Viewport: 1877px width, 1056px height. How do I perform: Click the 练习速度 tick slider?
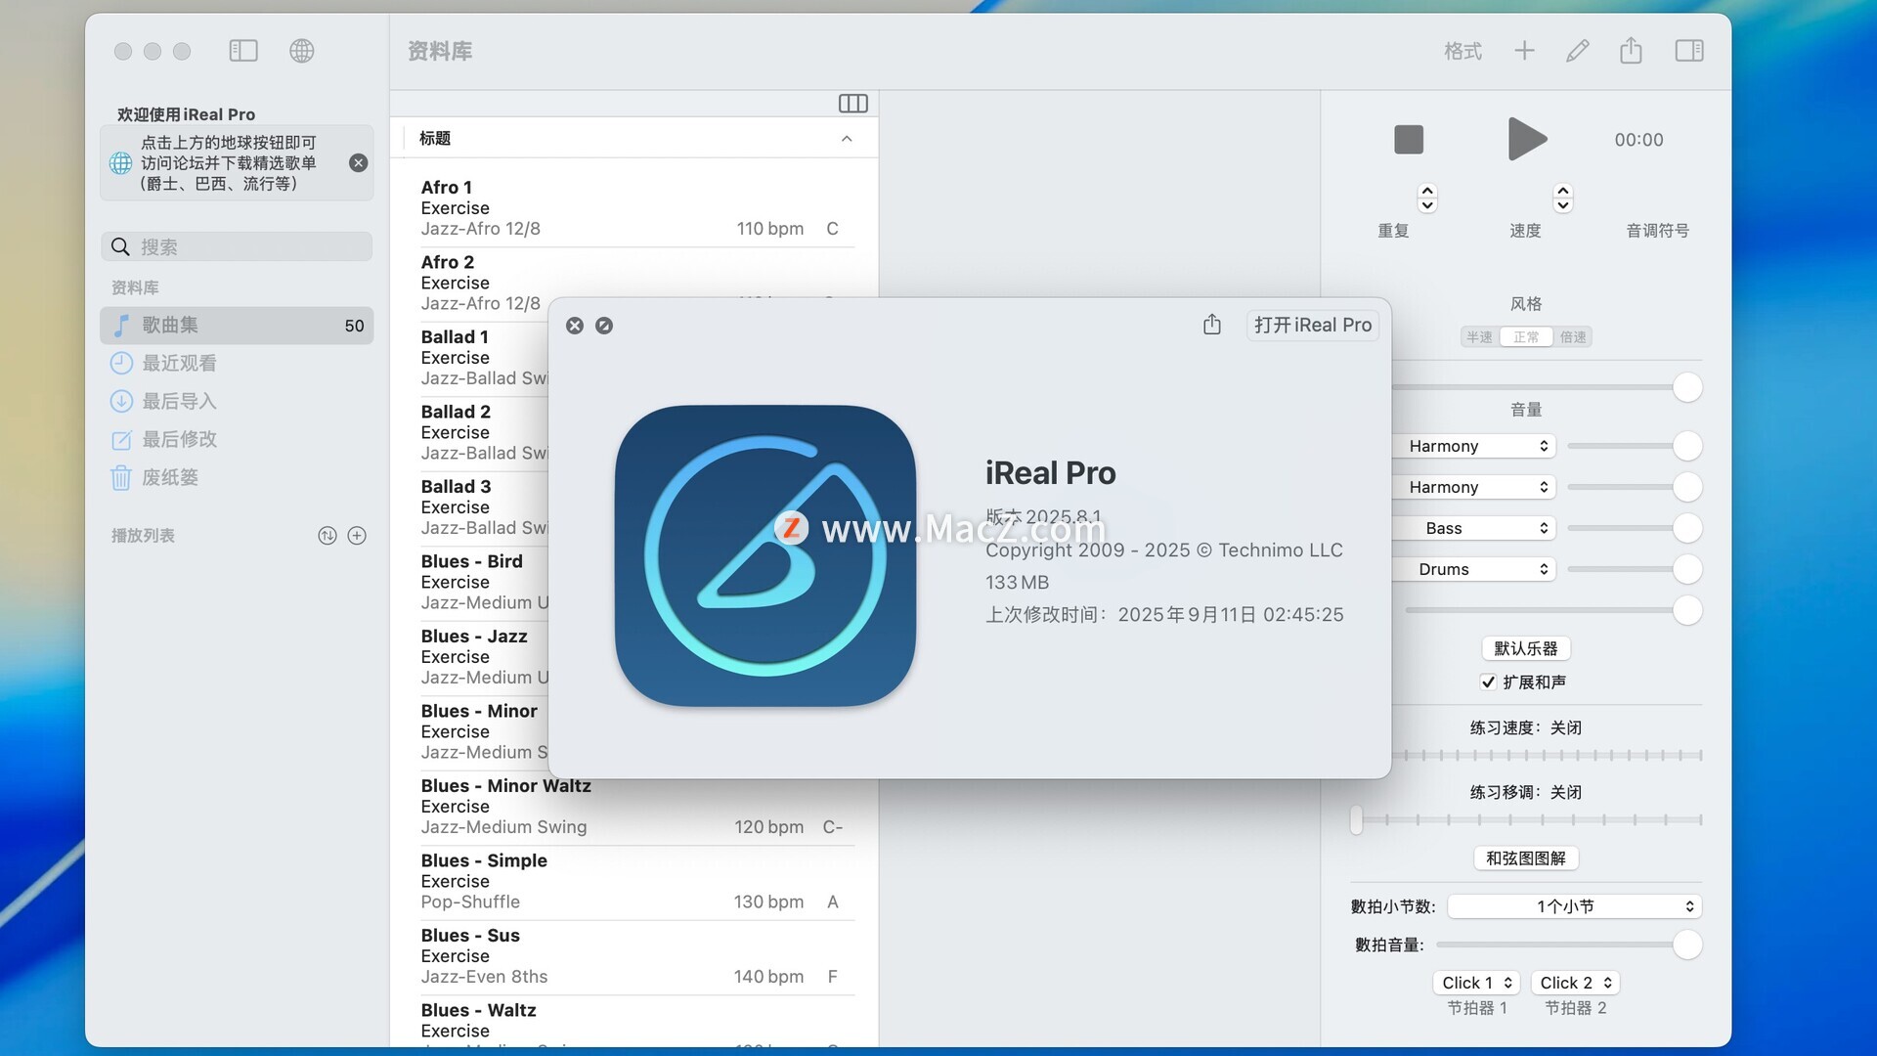coord(1547,755)
